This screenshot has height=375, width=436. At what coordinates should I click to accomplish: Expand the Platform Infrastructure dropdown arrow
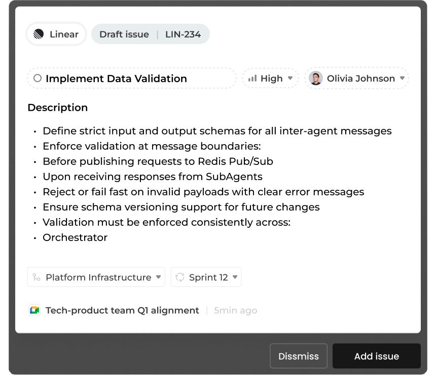158,277
